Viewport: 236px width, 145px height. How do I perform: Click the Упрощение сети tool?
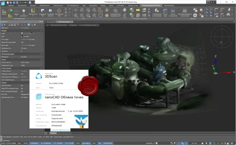pos(59,13)
